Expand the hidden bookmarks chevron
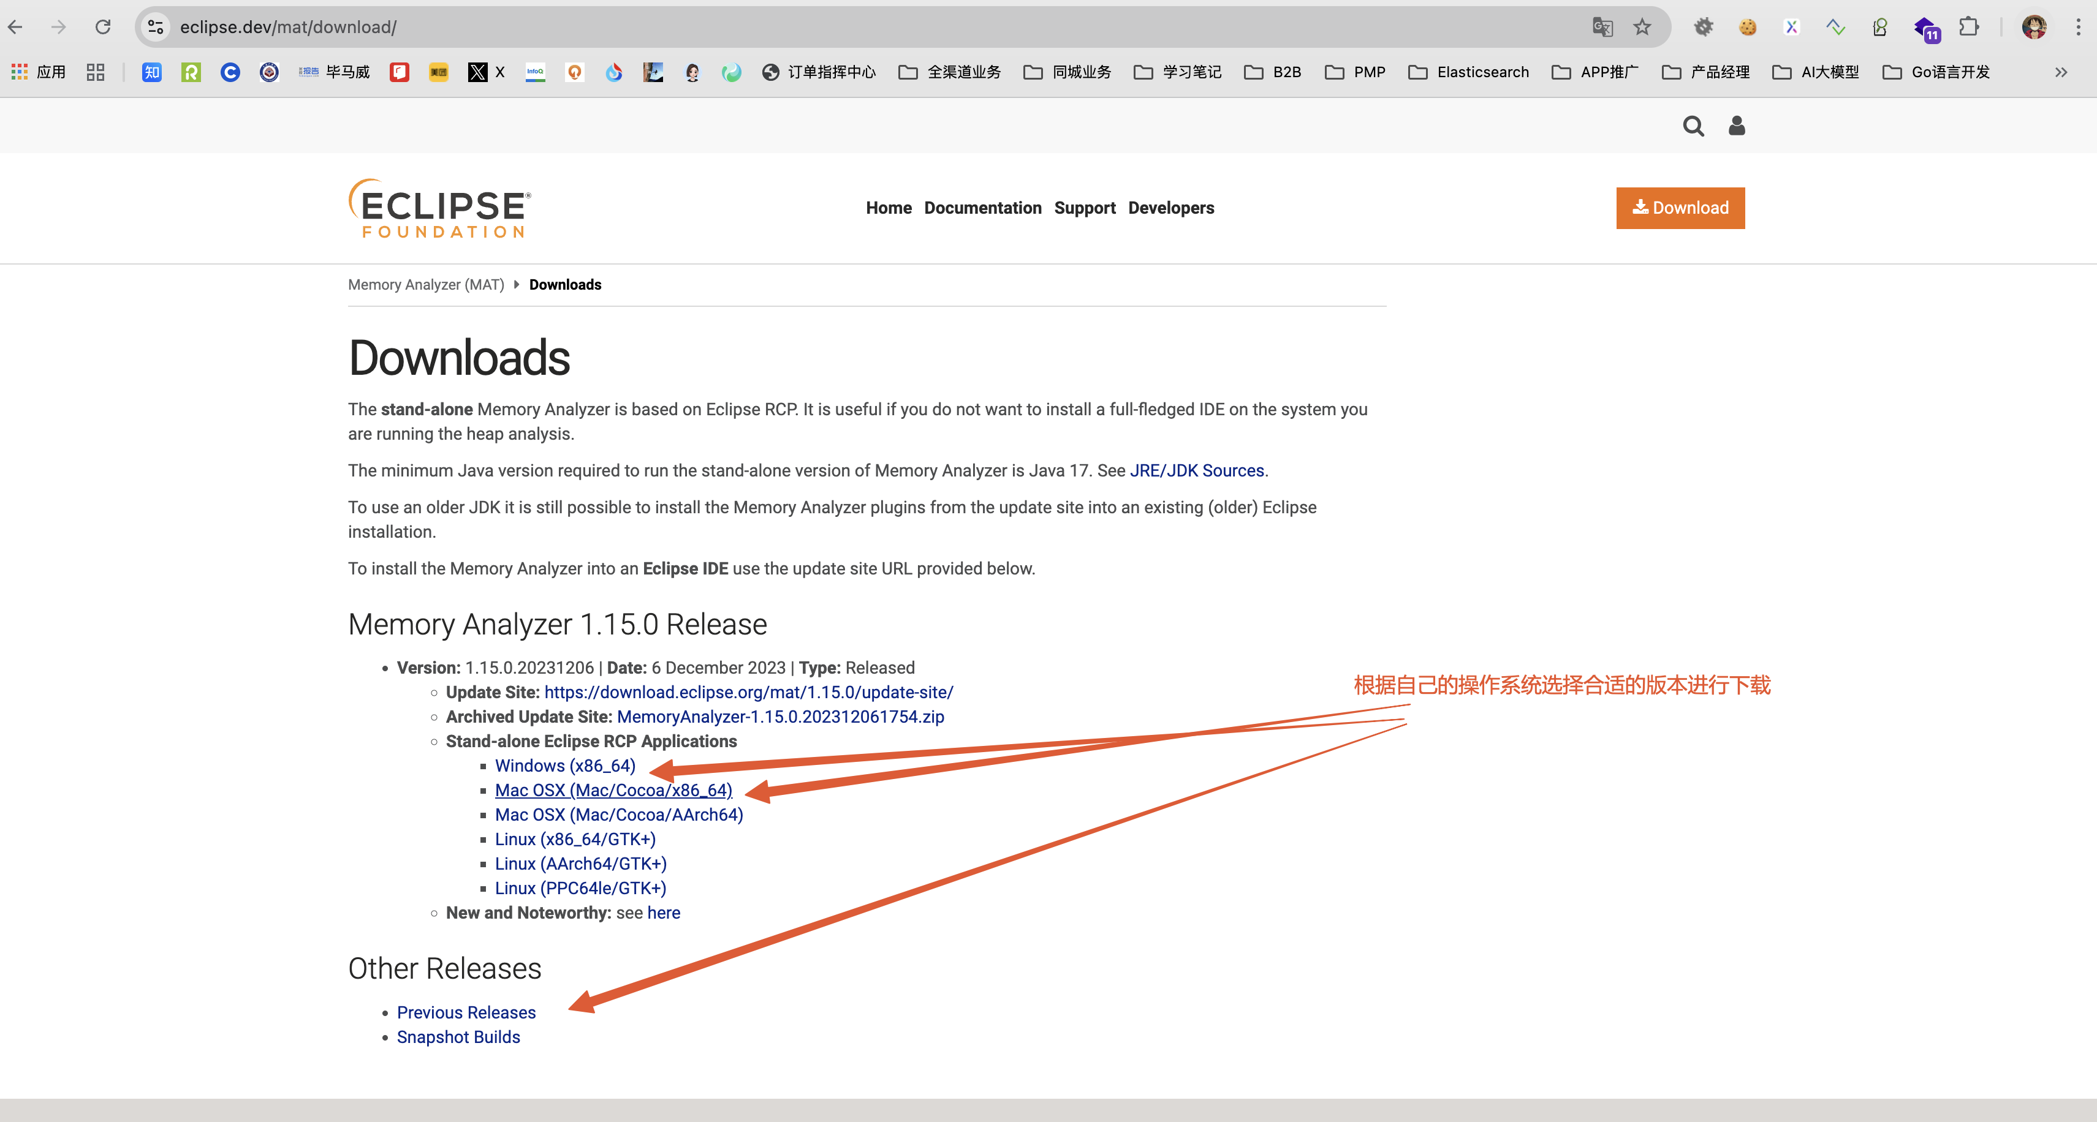The image size is (2097, 1122). (2060, 72)
